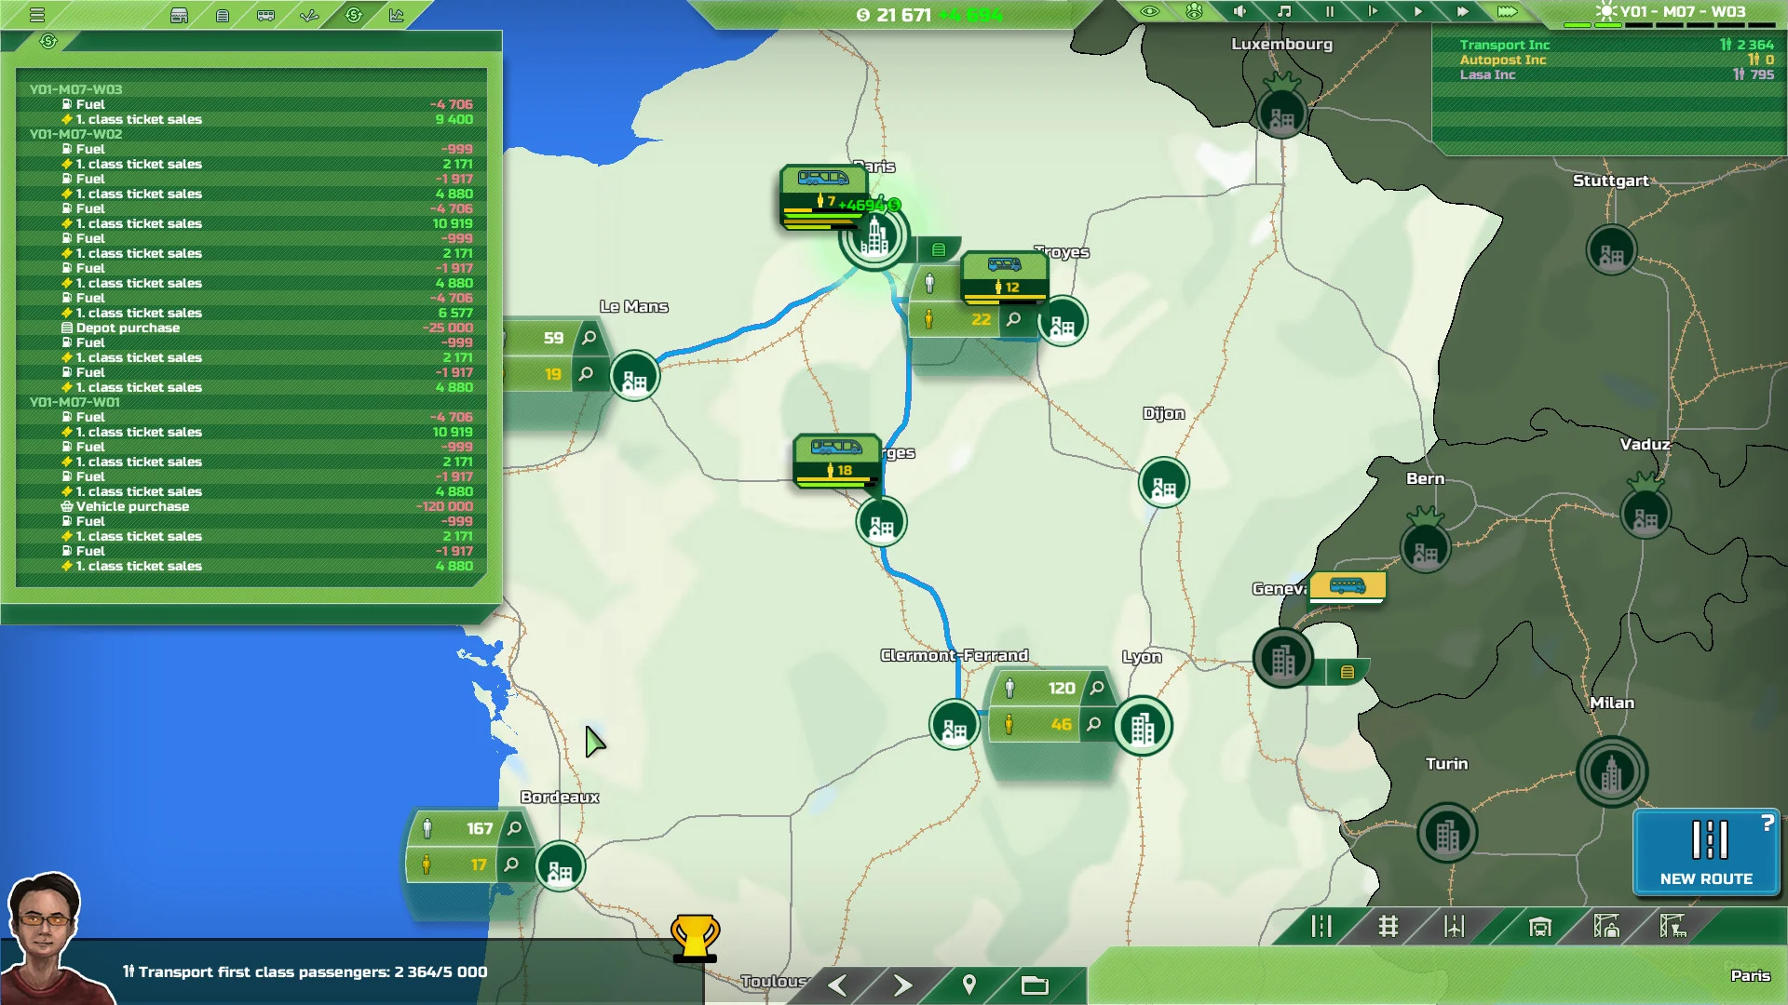The height and width of the screenshot is (1005, 1788).
Task: Select the bus depot building tool
Action: [x=1541, y=927]
